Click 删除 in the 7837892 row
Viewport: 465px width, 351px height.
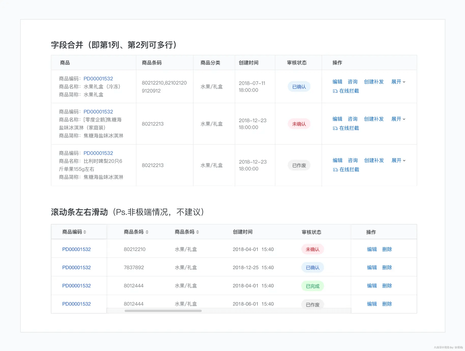click(x=387, y=268)
